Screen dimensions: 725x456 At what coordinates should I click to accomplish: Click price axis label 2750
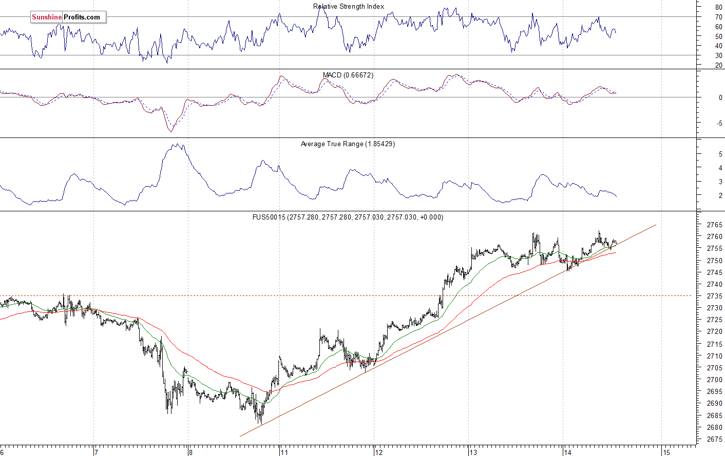(x=715, y=261)
